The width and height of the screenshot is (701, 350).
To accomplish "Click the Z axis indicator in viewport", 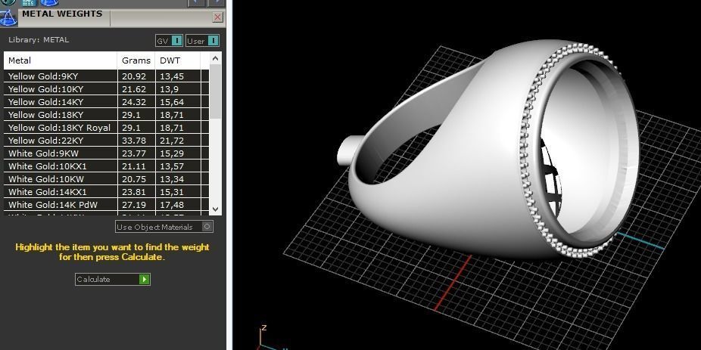I will point(263,328).
